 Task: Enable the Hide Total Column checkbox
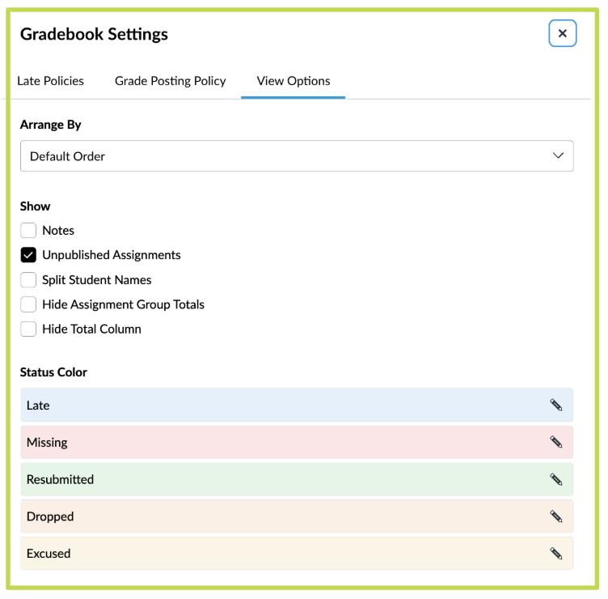tap(29, 329)
